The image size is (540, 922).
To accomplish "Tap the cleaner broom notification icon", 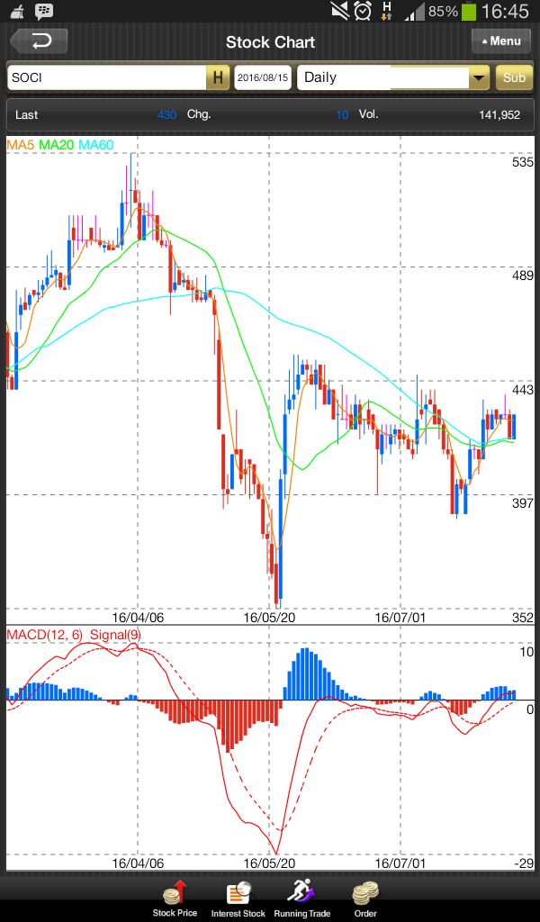I will click(18, 11).
